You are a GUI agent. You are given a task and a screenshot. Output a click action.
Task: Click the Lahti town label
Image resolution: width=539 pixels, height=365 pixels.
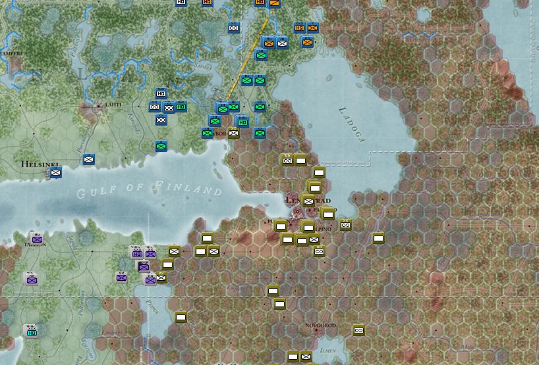[x=113, y=105]
